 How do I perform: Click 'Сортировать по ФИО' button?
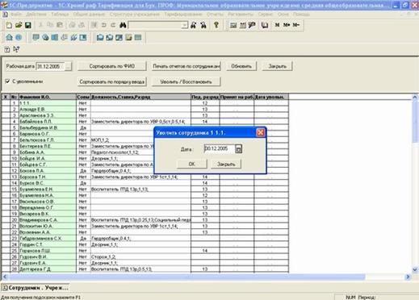[x=112, y=66]
